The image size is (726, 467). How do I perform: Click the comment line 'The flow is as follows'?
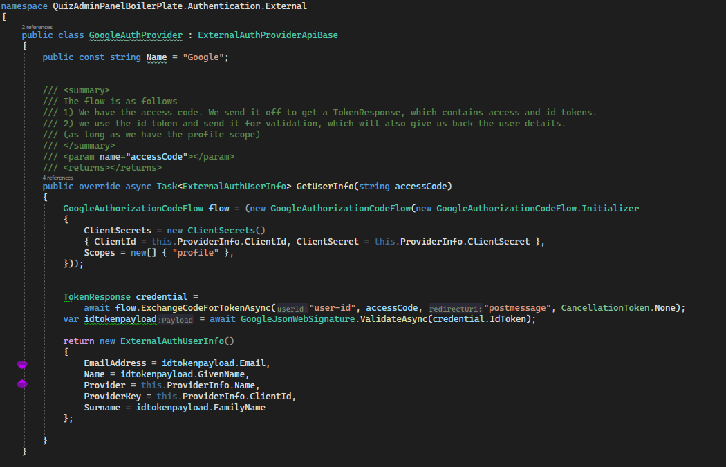pyautogui.click(x=120, y=102)
